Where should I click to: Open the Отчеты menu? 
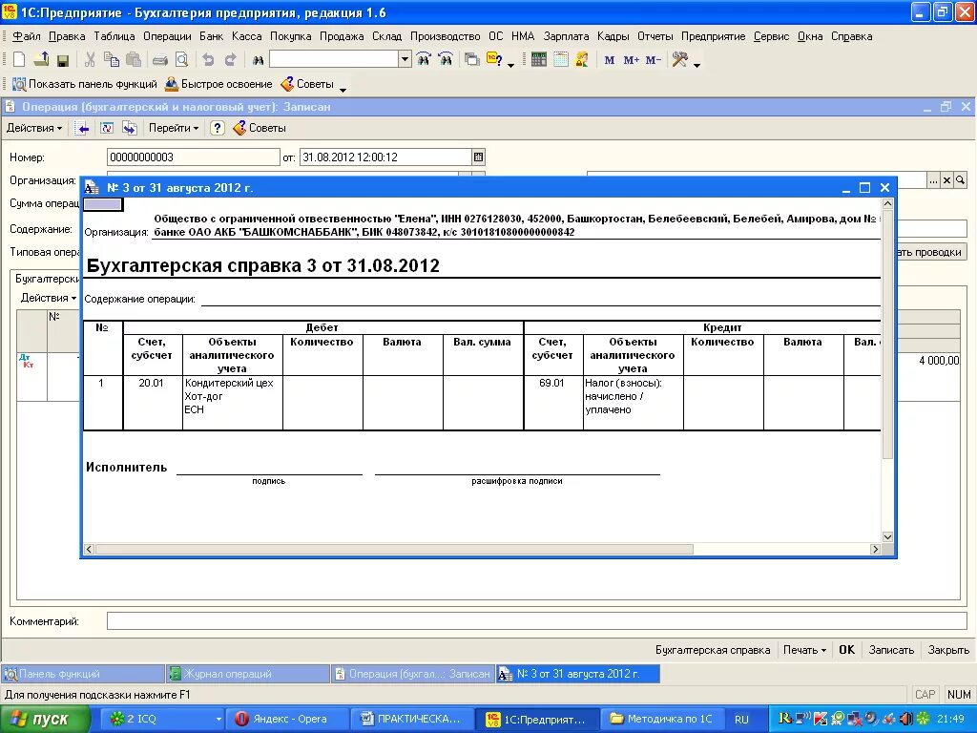click(655, 36)
